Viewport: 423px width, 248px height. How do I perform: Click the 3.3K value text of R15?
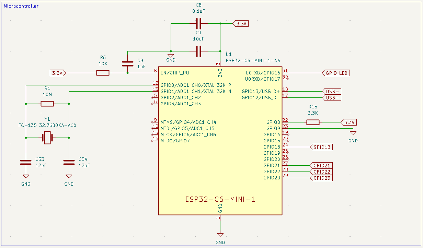313,113
